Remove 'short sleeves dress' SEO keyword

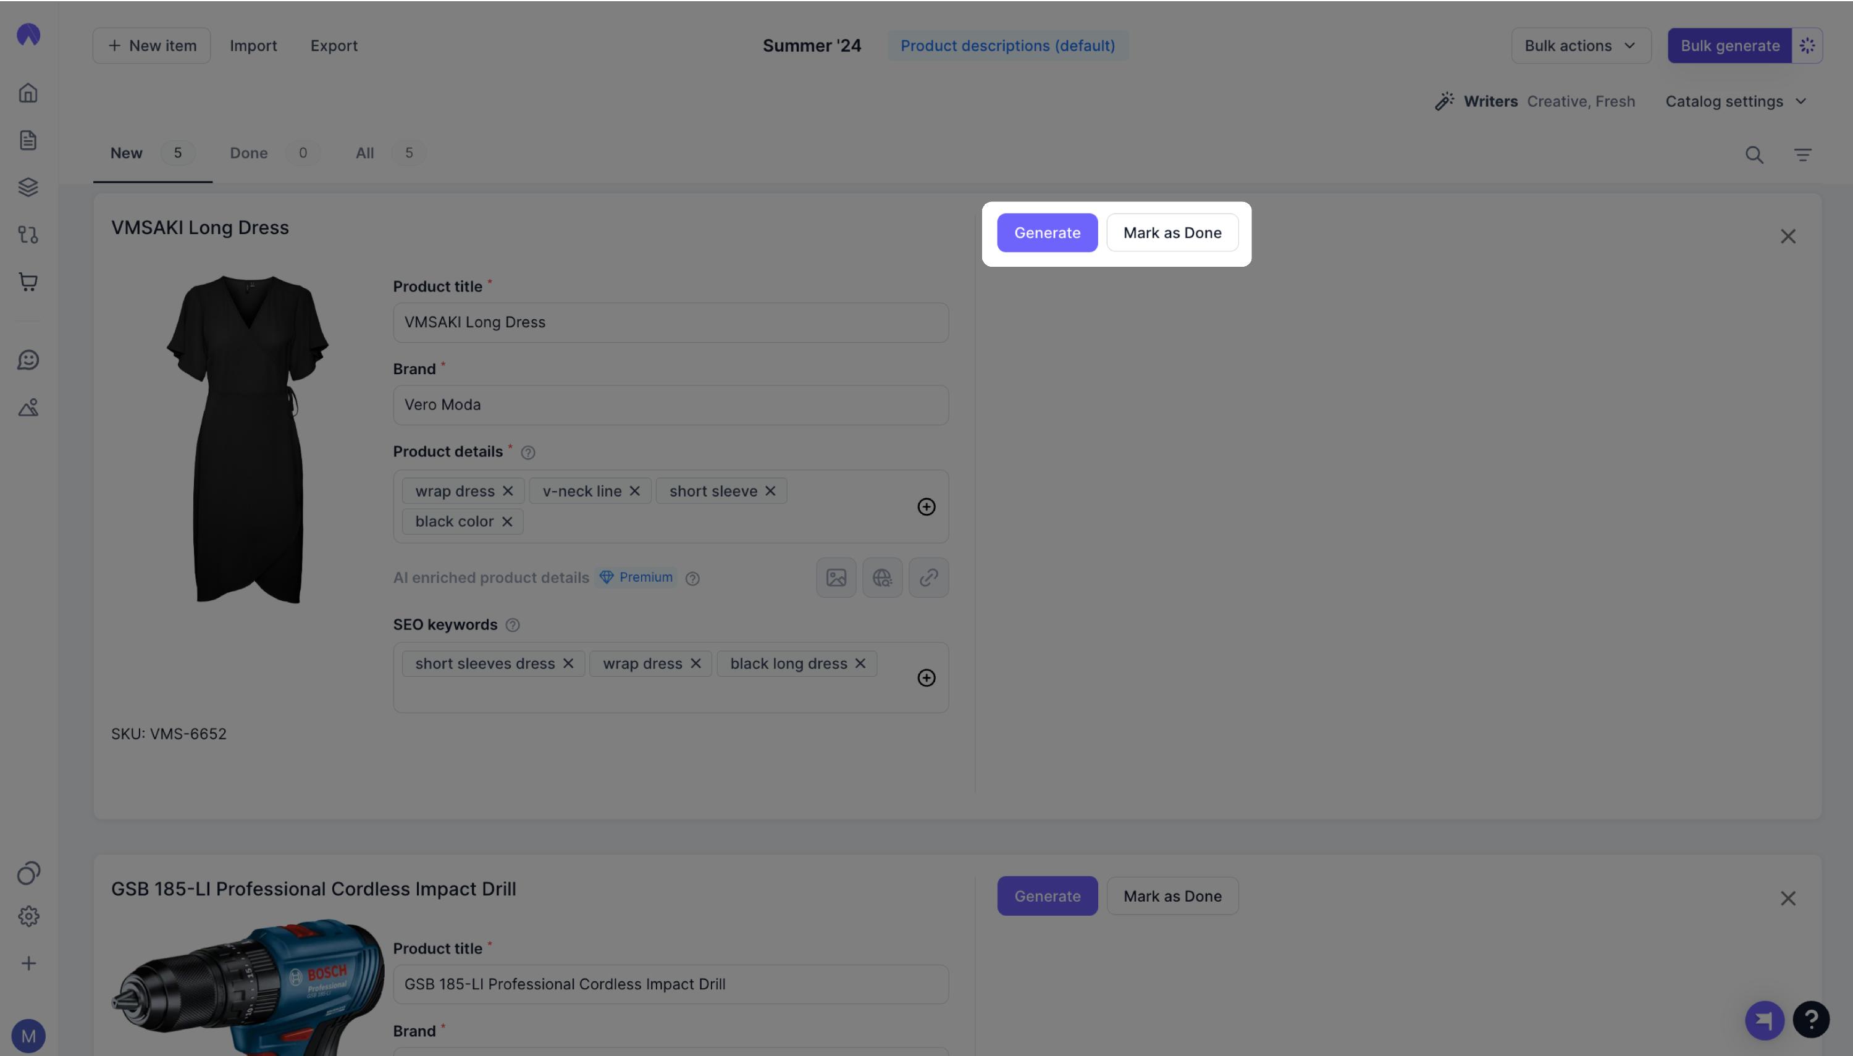(568, 664)
